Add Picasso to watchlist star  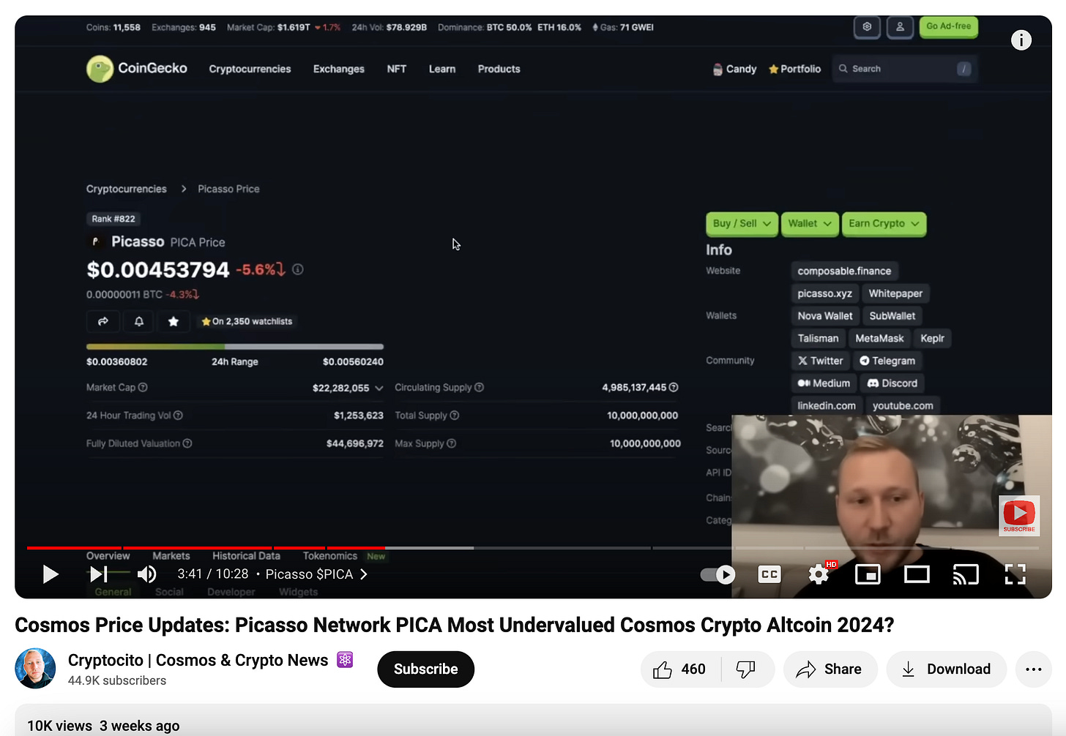pyautogui.click(x=174, y=321)
